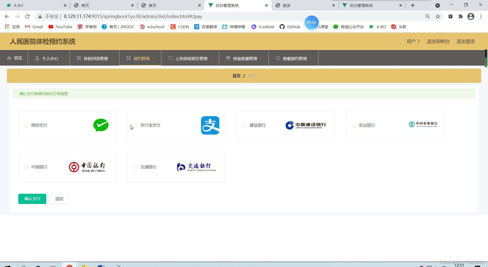The image size is (488, 267).
Task: Click 用户 1 in header
Action: (x=413, y=41)
